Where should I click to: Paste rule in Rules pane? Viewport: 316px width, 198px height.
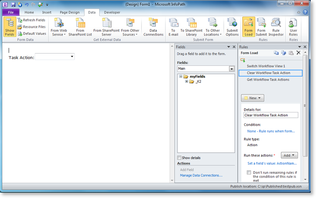[291, 53]
